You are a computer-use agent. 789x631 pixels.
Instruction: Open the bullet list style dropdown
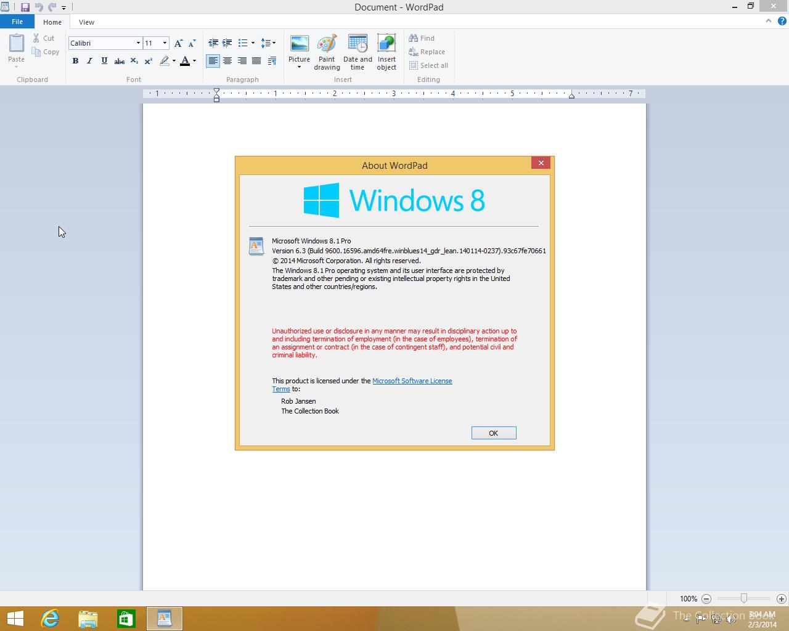point(253,43)
